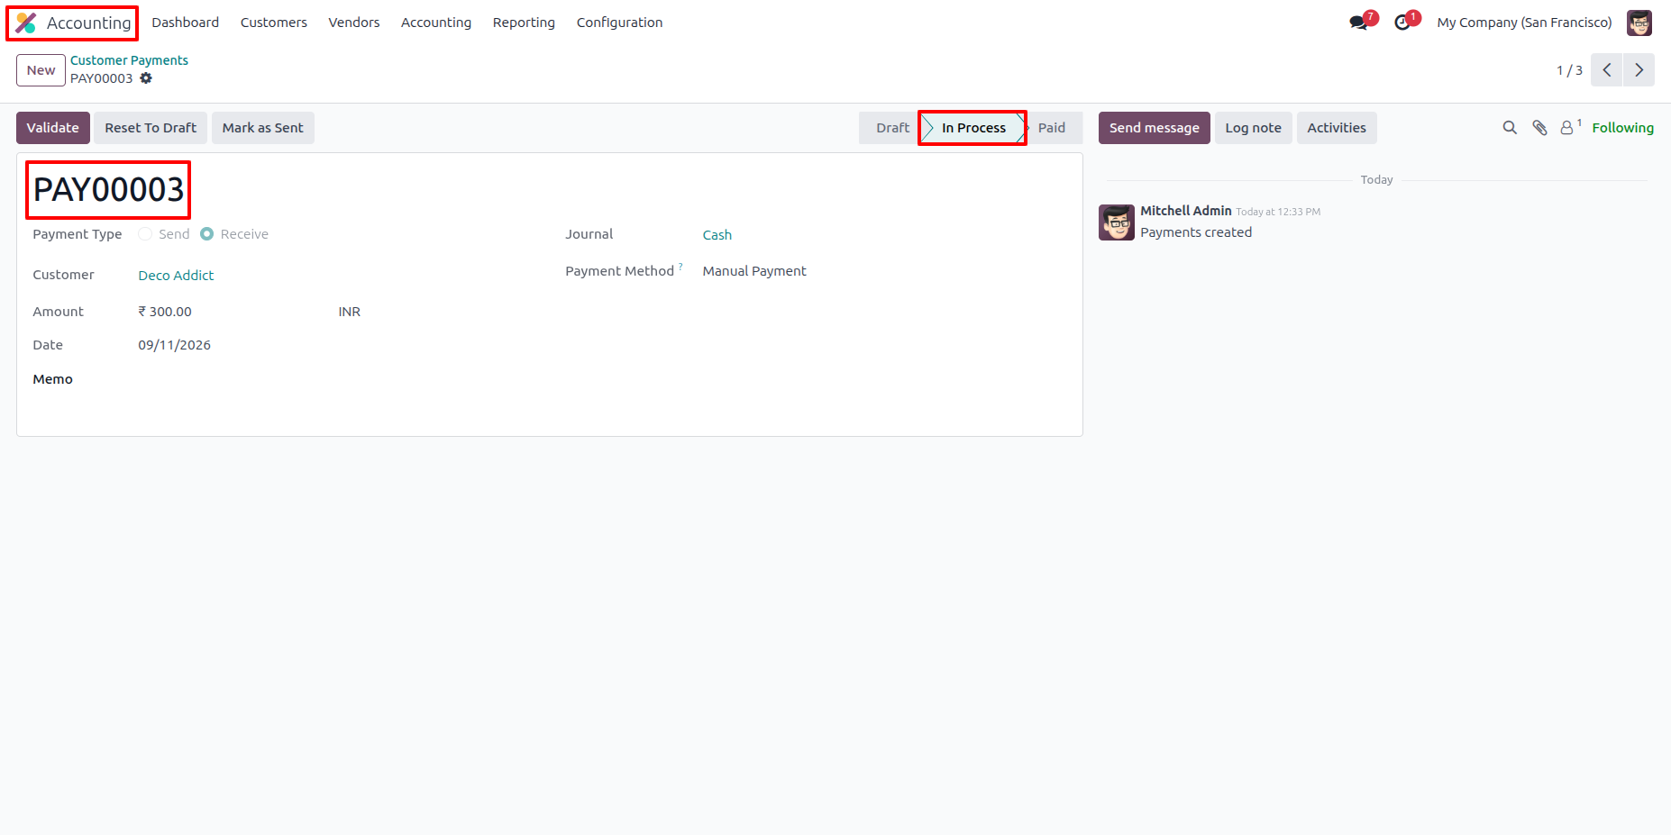
Task: Click the Paid status stage
Action: [x=1052, y=128]
